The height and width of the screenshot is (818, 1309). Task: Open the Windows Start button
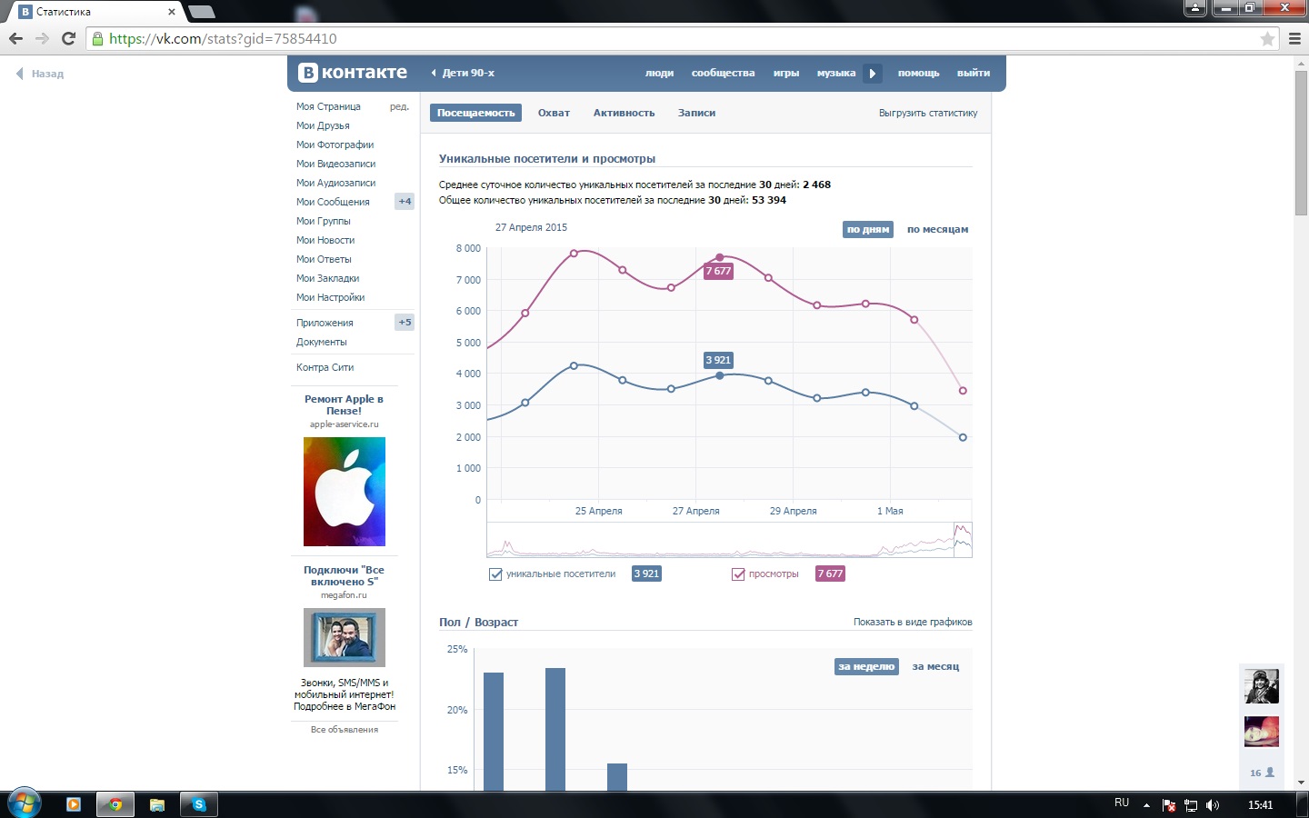tap(24, 804)
